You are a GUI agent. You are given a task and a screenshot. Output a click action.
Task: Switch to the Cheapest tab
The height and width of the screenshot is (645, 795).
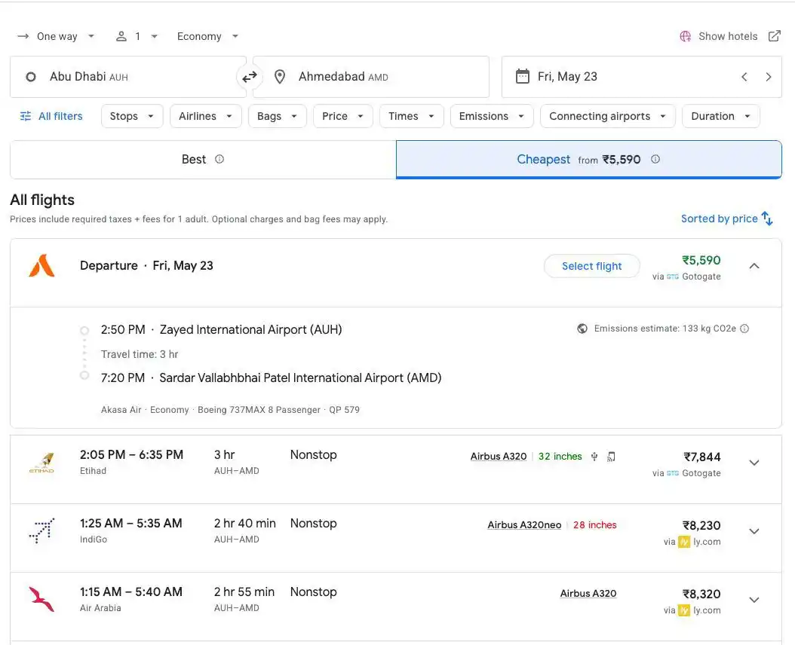pyautogui.click(x=588, y=160)
